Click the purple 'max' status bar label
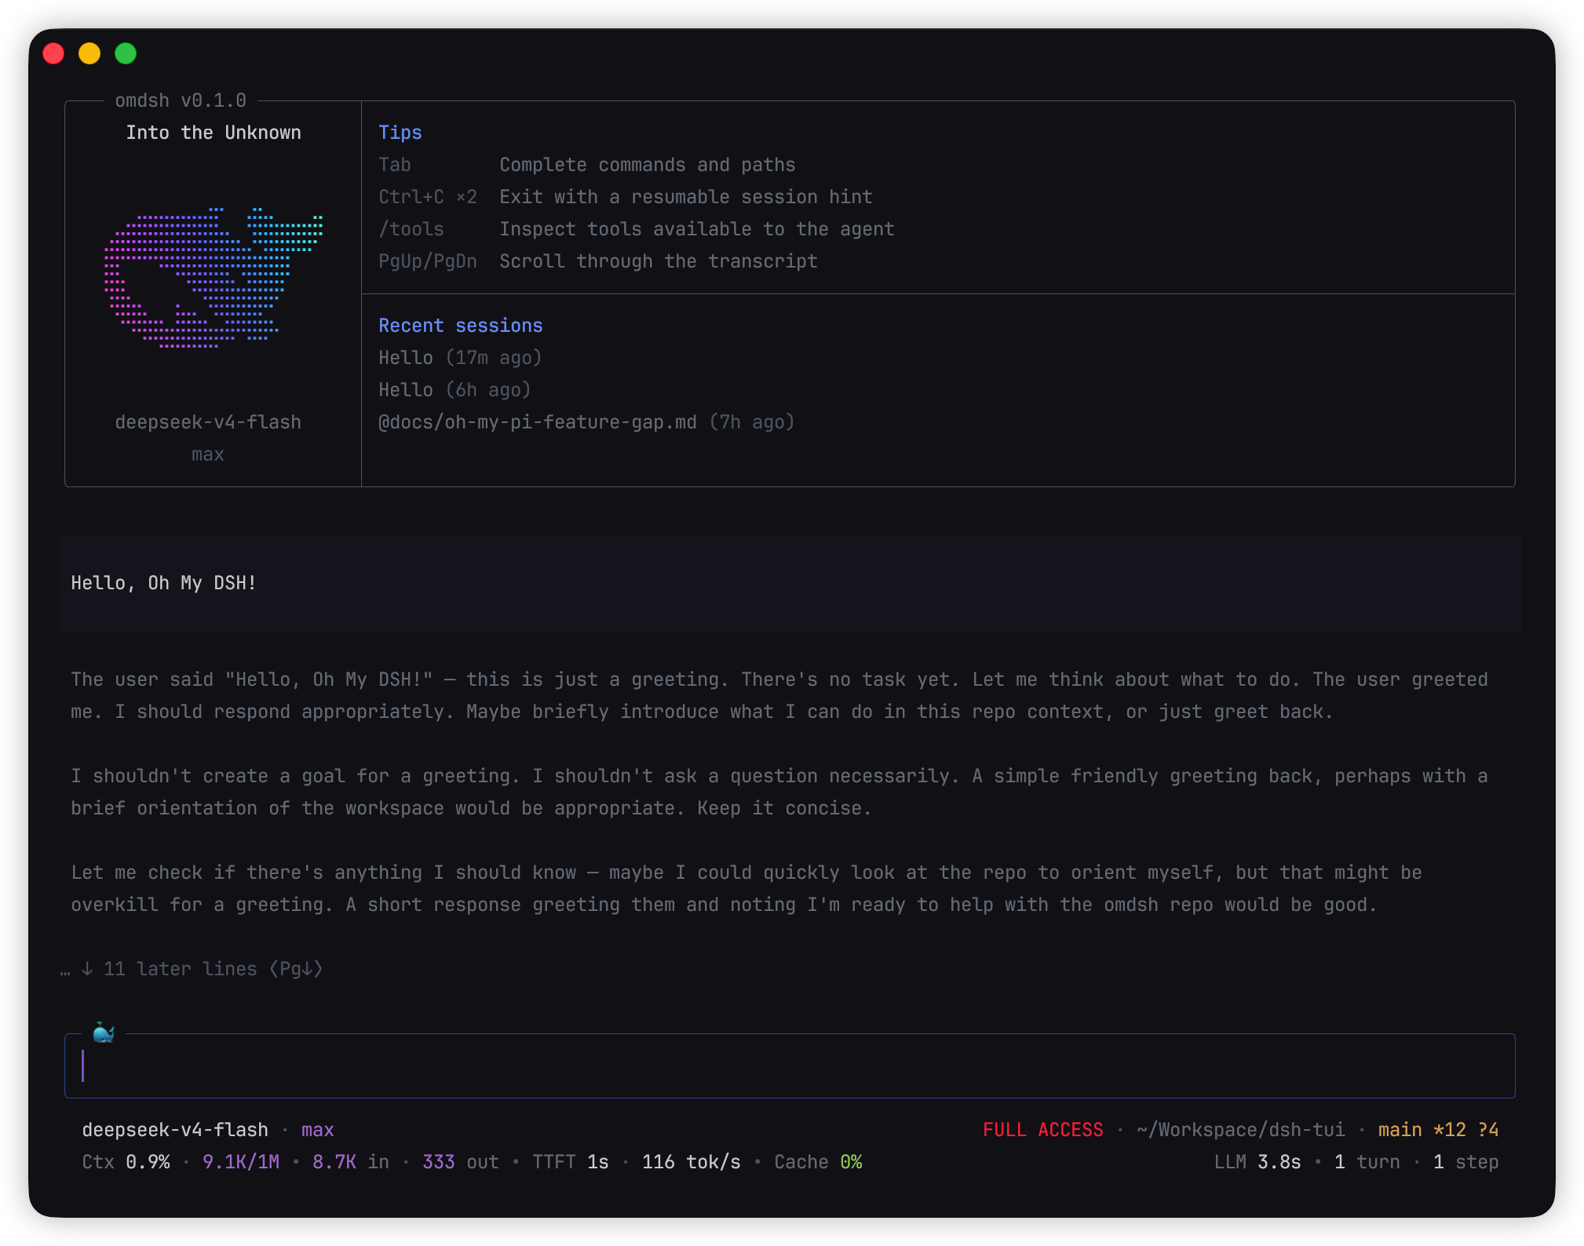 (318, 1130)
